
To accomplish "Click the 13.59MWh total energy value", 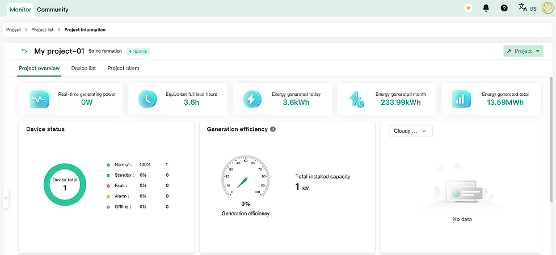I will pos(506,103).
